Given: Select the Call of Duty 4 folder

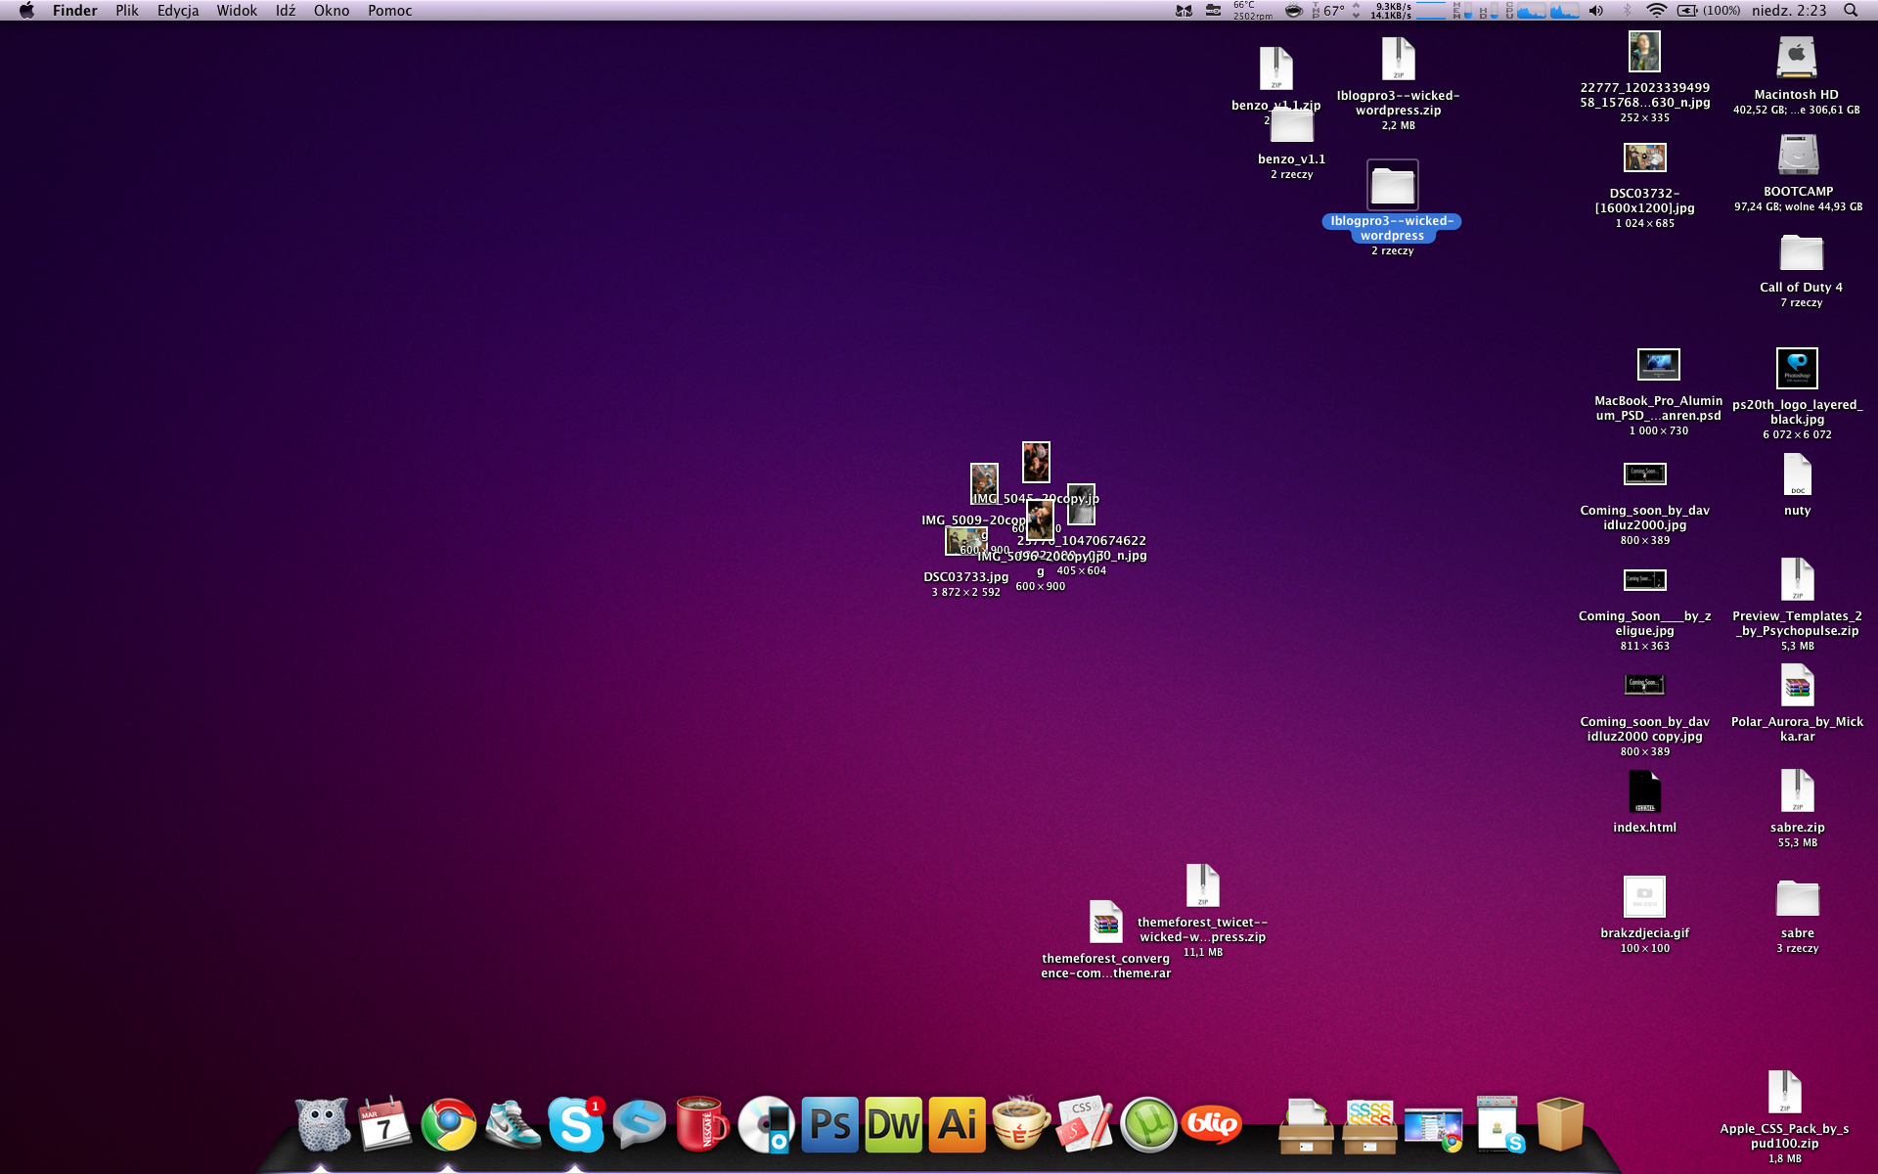Looking at the screenshot, I should [1801, 252].
